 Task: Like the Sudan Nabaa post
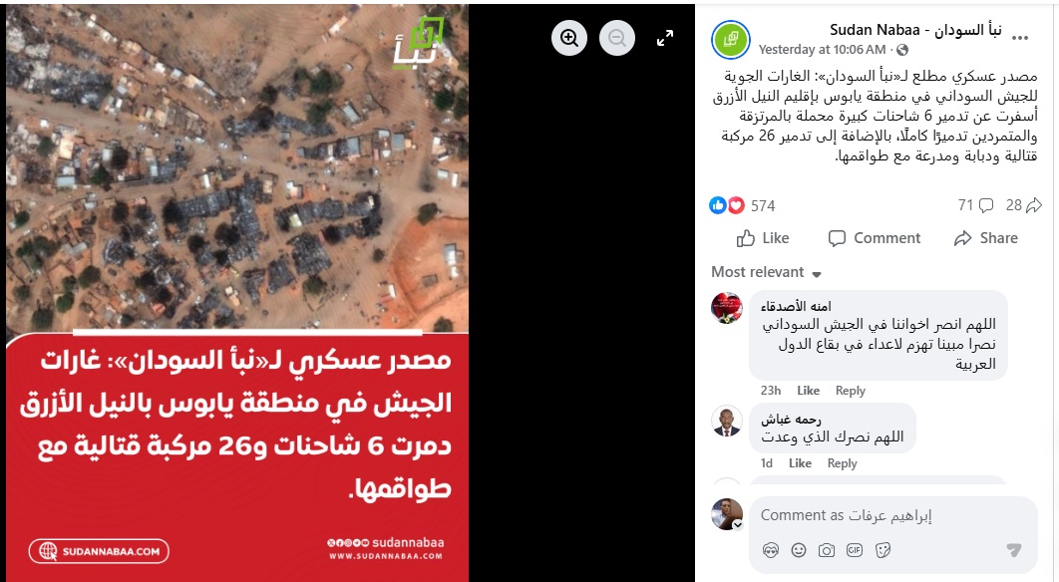point(763,237)
